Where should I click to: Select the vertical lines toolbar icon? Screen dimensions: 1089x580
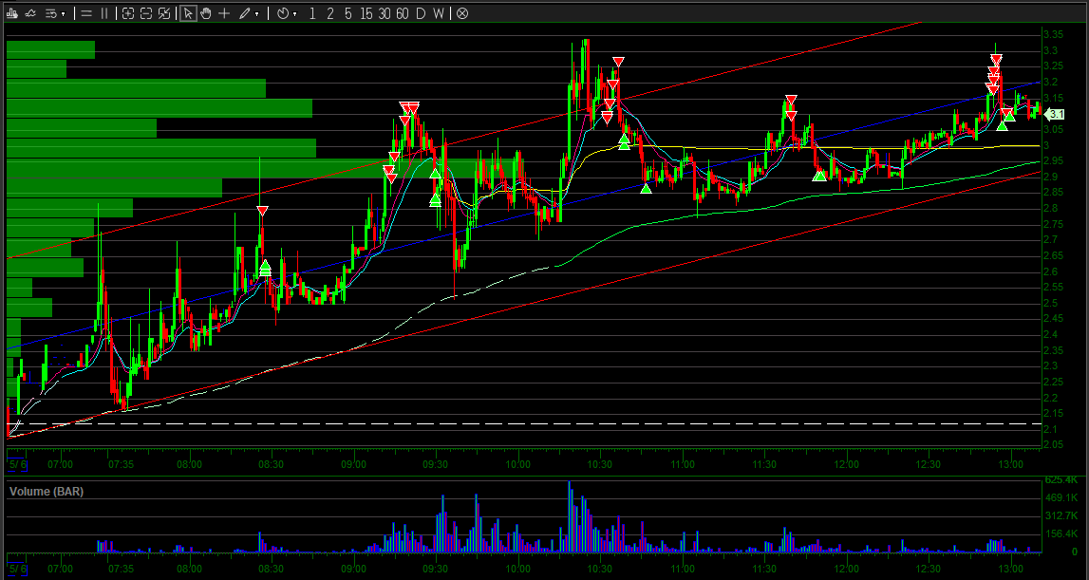[104, 13]
